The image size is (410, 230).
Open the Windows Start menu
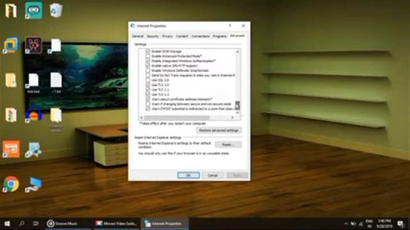point(7,224)
